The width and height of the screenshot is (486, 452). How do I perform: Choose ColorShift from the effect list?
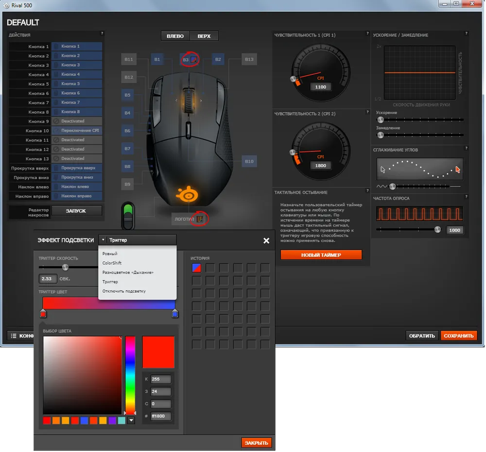[x=112, y=263]
